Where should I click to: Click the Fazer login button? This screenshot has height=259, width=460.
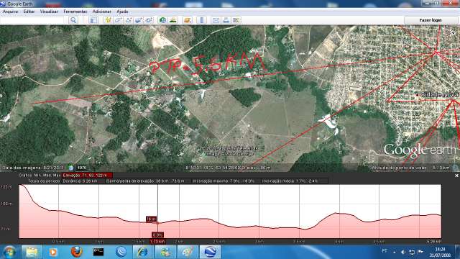coord(431,20)
